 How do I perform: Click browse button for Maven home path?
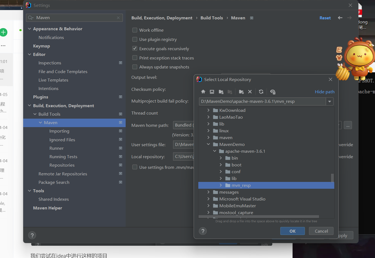pyautogui.click(x=348, y=125)
